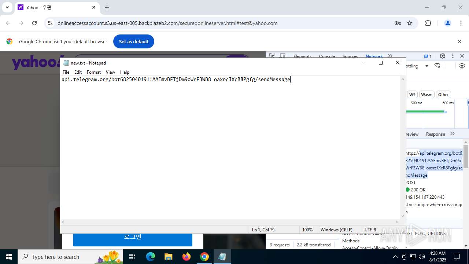469x264 pixels.
Task: Switch to the Response tab in request details
Action: (435, 134)
